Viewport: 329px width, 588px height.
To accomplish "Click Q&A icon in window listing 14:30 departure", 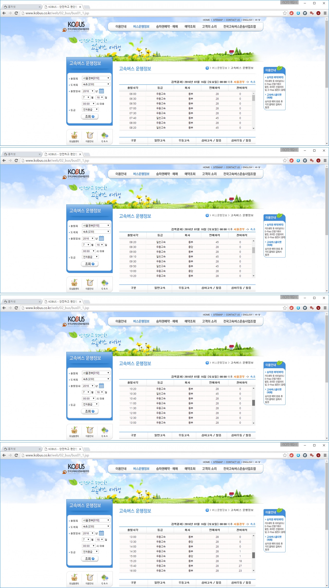I will 104,578.
